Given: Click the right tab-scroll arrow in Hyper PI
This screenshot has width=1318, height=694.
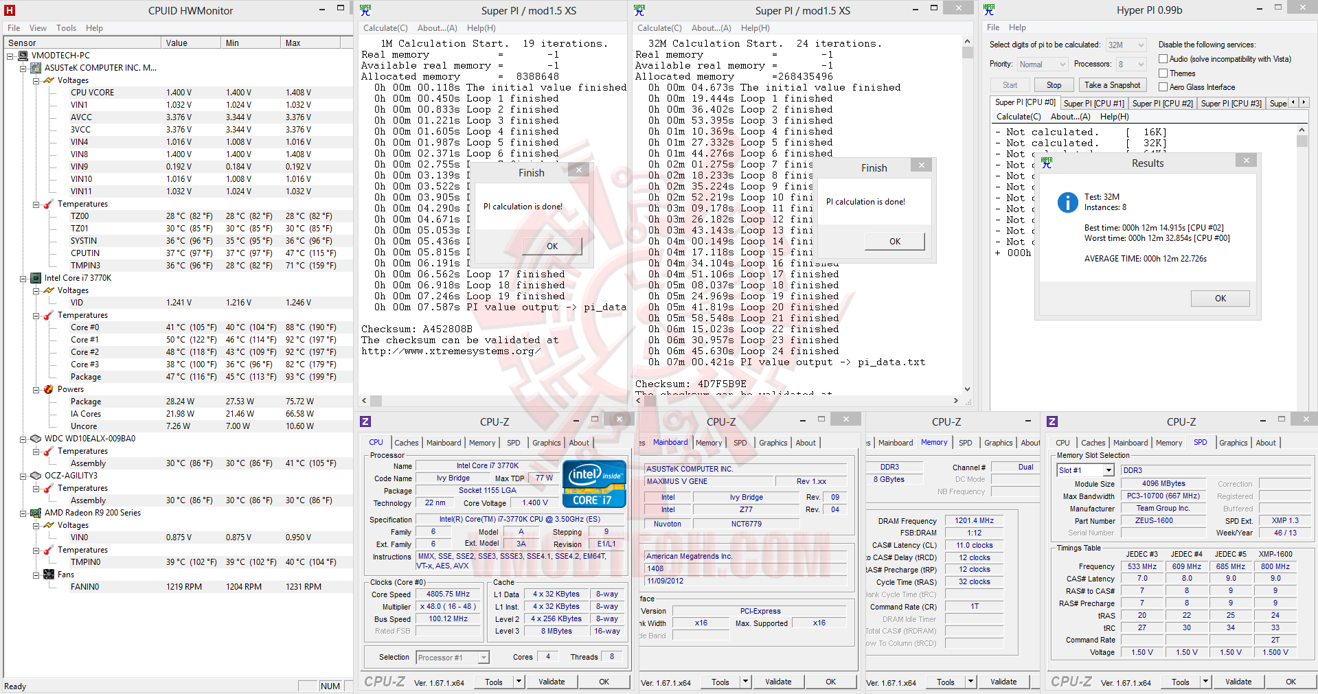Looking at the screenshot, I should (1304, 102).
